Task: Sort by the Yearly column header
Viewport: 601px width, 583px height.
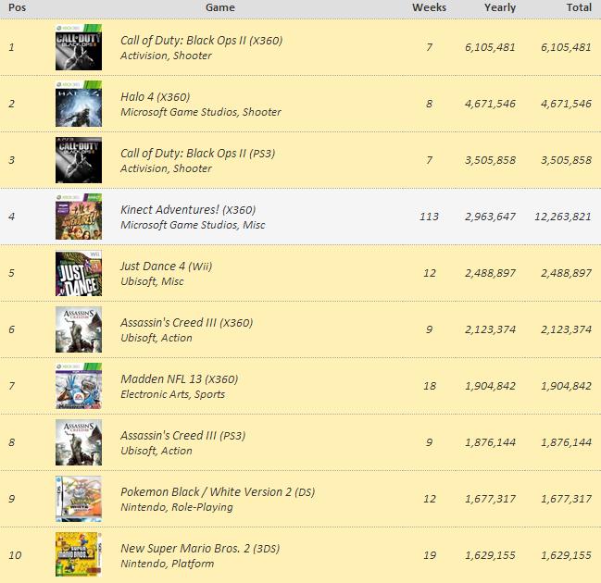Action: pyautogui.click(x=500, y=7)
